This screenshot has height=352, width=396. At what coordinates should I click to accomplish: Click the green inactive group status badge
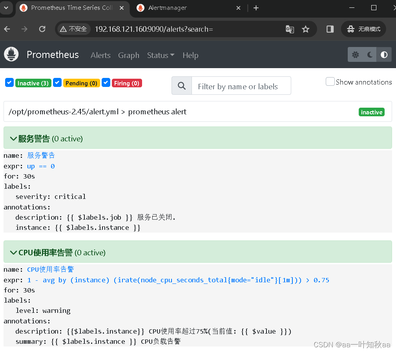pos(372,112)
